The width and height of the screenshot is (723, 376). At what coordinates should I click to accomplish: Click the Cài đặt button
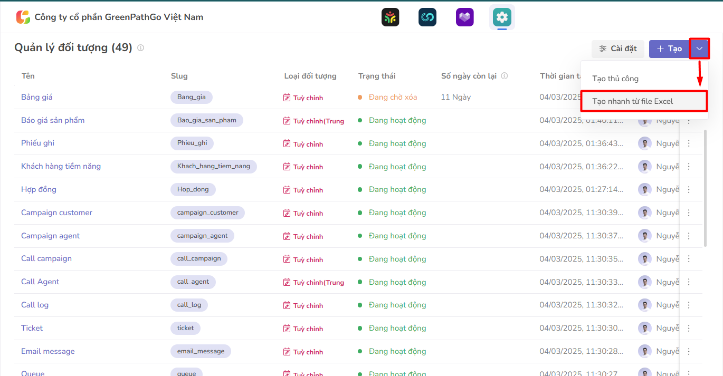[618, 49]
